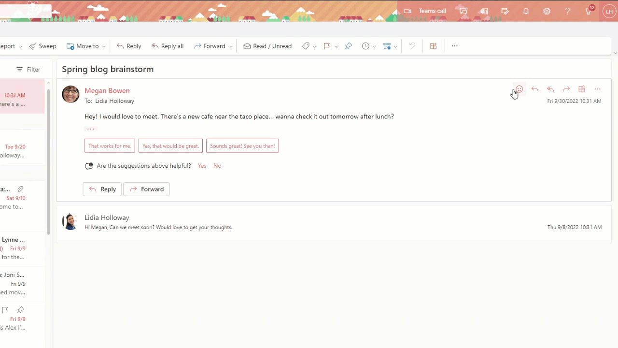Expand the Forward dropdown arrow in toolbar
Viewport: 618px width, 348px height.
pyautogui.click(x=231, y=46)
